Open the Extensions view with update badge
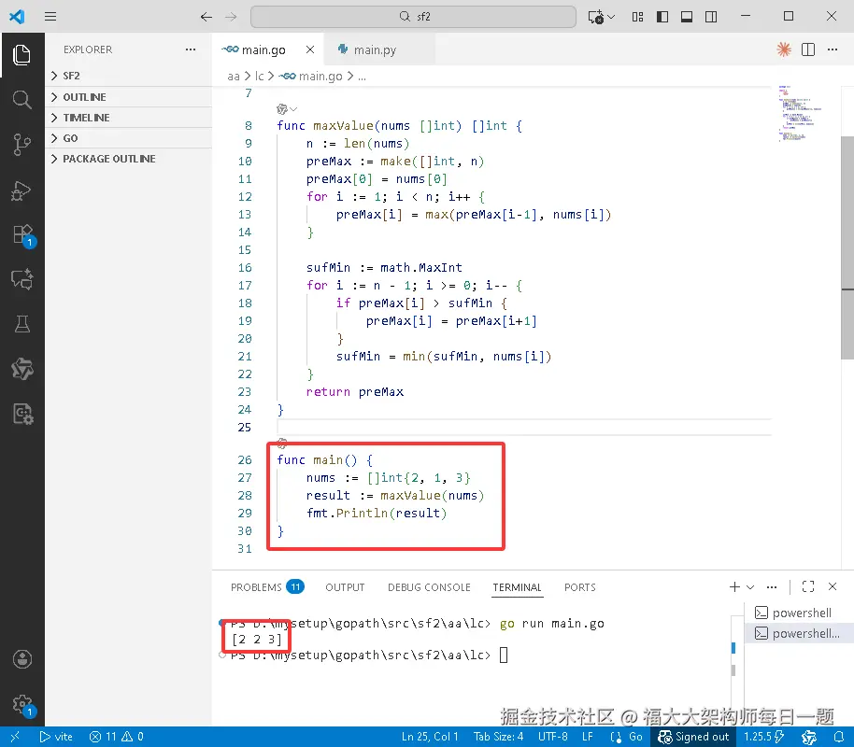This screenshot has height=747, width=854. (x=22, y=235)
